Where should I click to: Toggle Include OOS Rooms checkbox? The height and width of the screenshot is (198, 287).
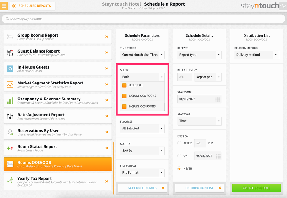[x=124, y=106]
